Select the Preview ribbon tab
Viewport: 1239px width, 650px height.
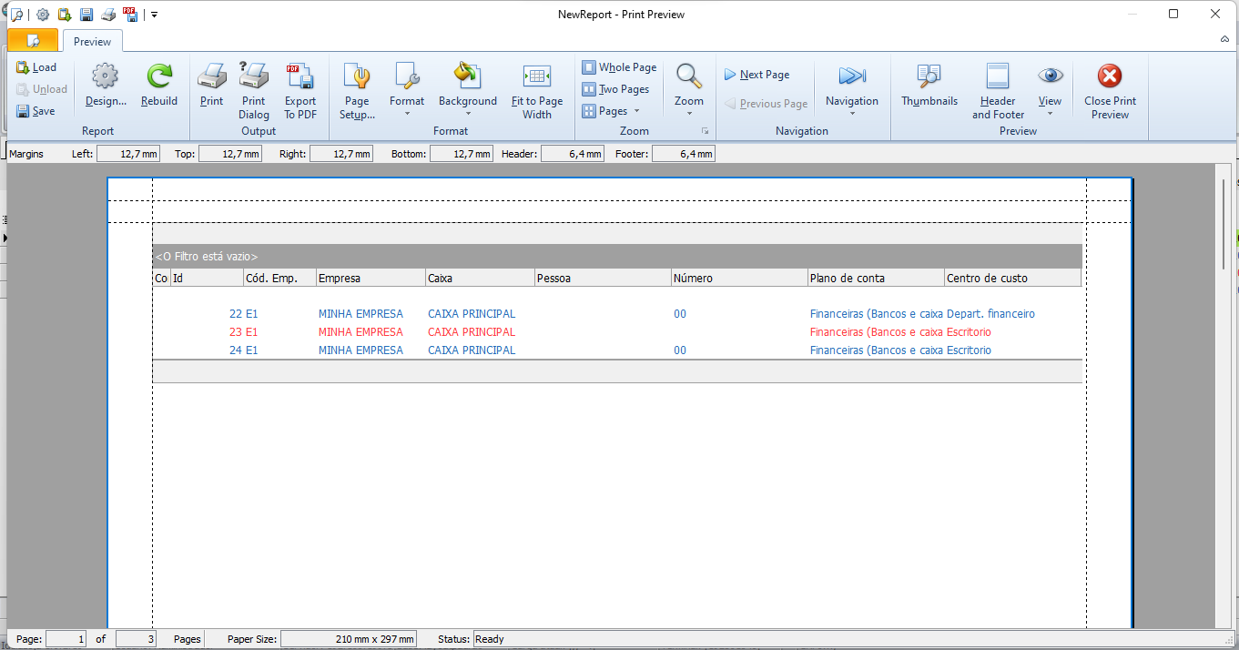pyautogui.click(x=92, y=42)
